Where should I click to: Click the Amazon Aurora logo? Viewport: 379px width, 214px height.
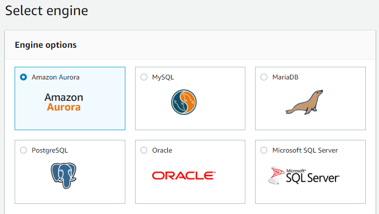(64, 102)
